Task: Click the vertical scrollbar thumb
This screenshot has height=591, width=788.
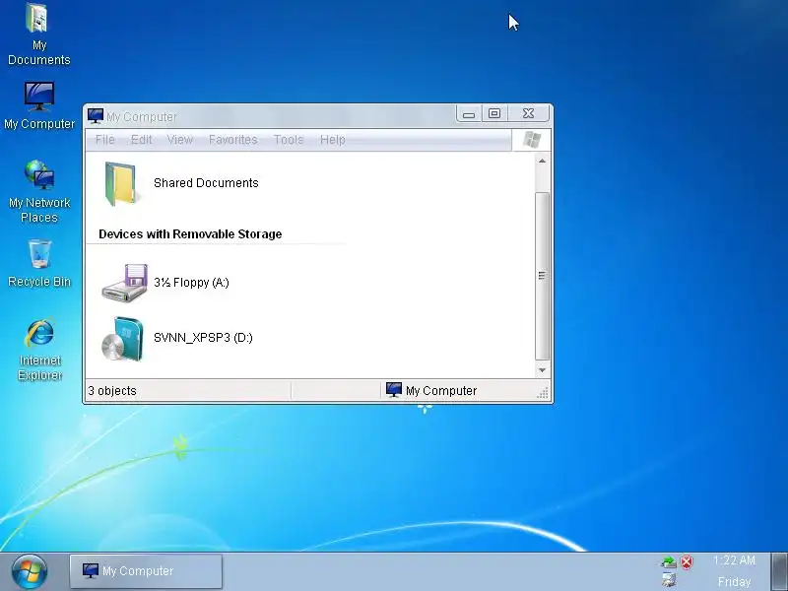Action: (x=542, y=276)
